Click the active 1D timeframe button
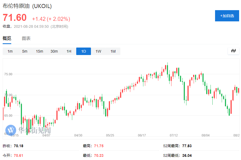This screenshot has height=160, width=241. 83,51
